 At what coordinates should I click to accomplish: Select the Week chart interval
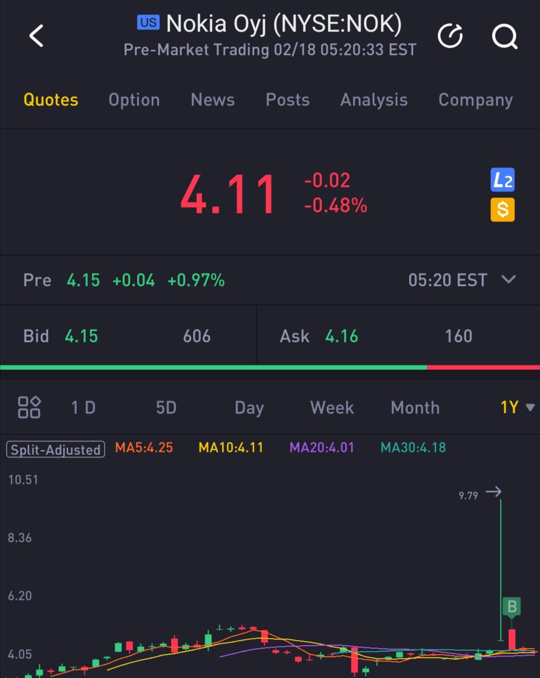[x=331, y=407]
